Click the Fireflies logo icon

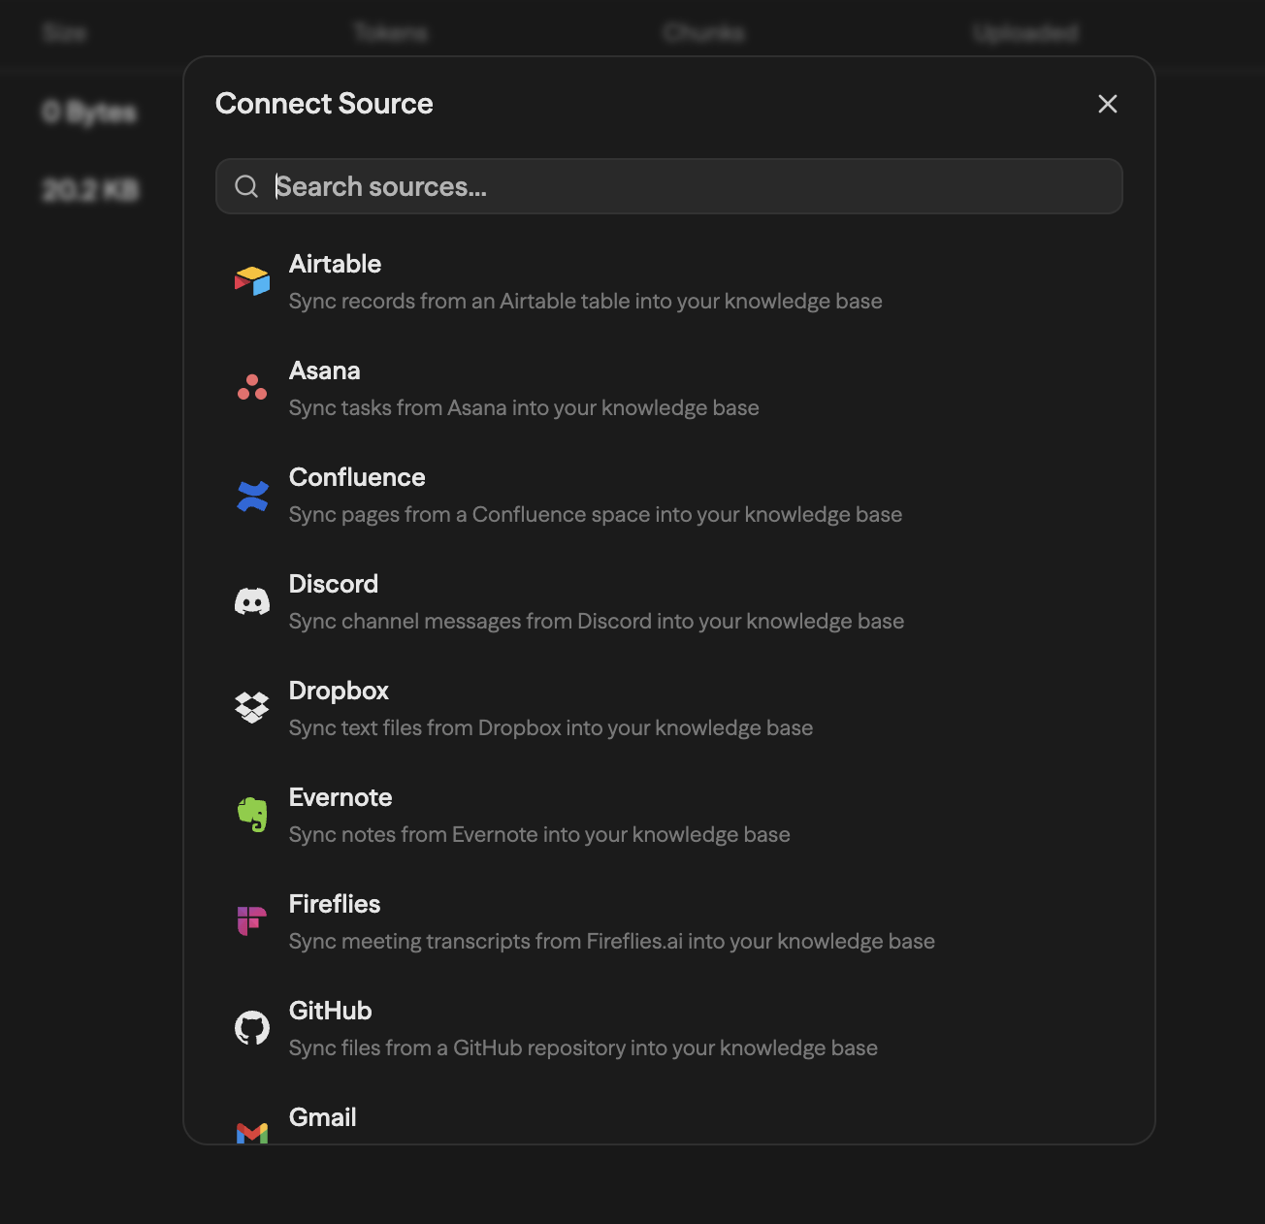click(252, 920)
